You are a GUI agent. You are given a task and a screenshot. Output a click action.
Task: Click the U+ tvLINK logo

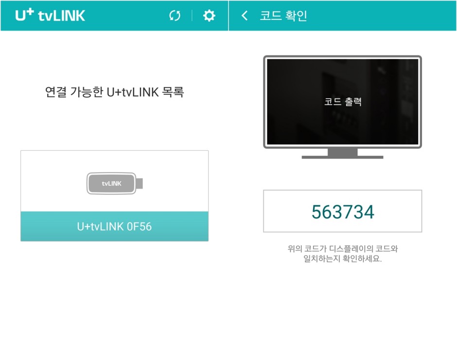[50, 15]
